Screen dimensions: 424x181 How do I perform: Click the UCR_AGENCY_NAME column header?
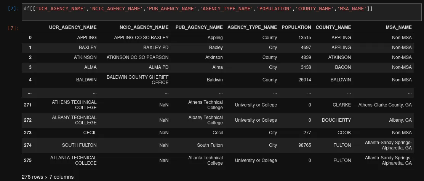(x=73, y=27)
